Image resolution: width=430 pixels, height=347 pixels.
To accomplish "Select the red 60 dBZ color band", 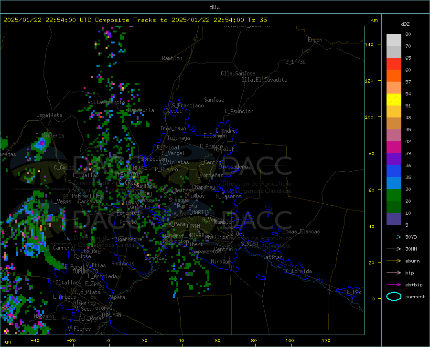I will tap(394, 64).
